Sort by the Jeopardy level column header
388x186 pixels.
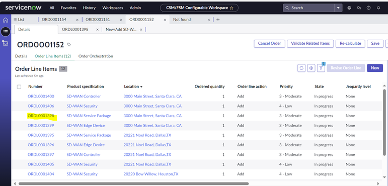(x=358, y=86)
